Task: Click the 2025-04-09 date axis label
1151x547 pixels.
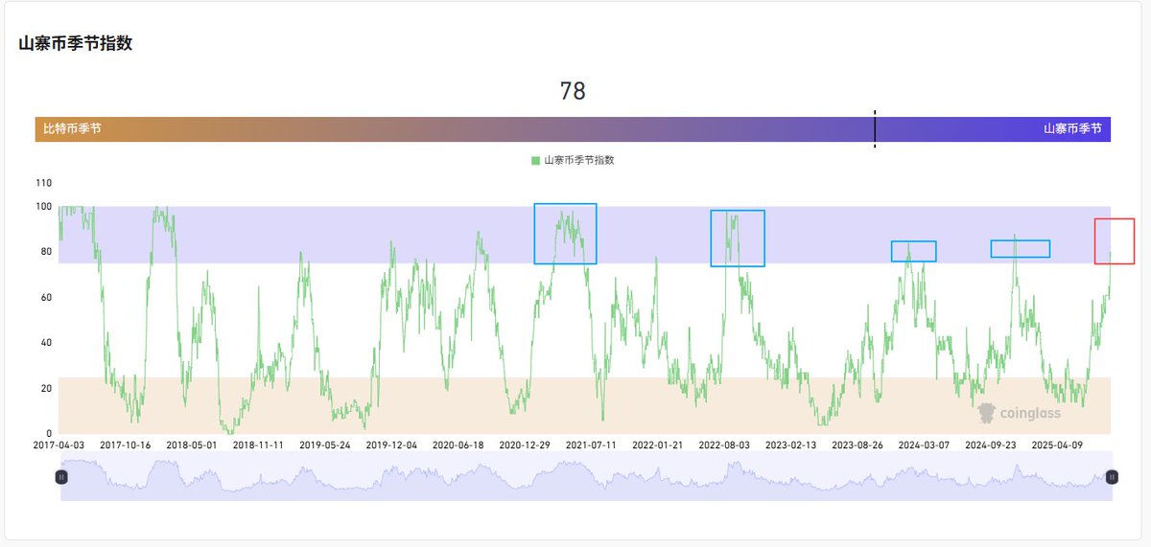Action: point(1056,445)
